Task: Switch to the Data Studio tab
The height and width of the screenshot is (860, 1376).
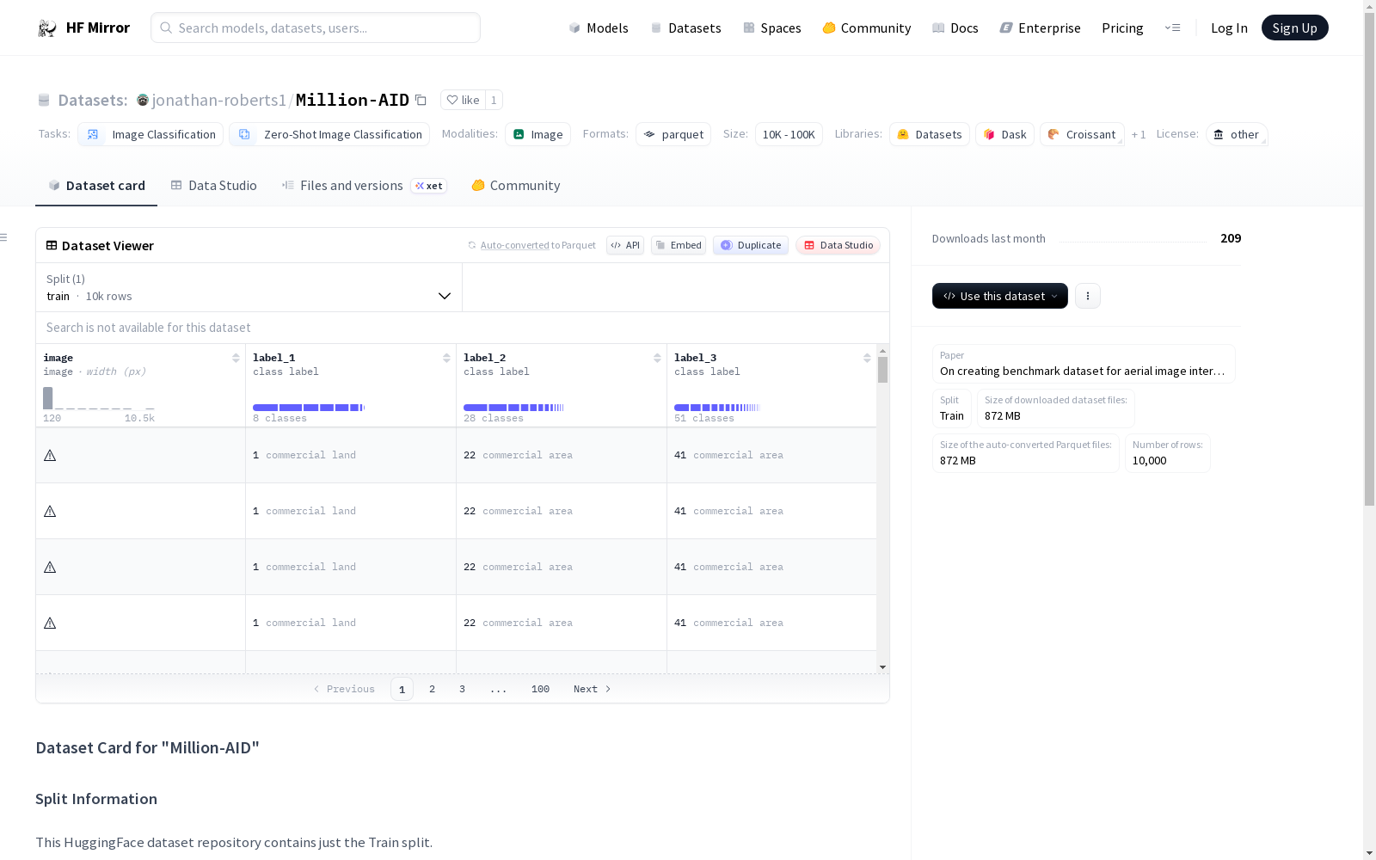Action: coord(214,186)
